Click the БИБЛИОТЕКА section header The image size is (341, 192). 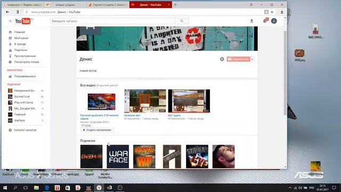click(x=15, y=70)
